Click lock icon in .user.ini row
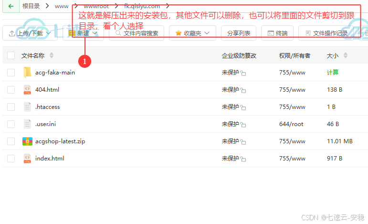The image size is (368, 224). (x=243, y=125)
